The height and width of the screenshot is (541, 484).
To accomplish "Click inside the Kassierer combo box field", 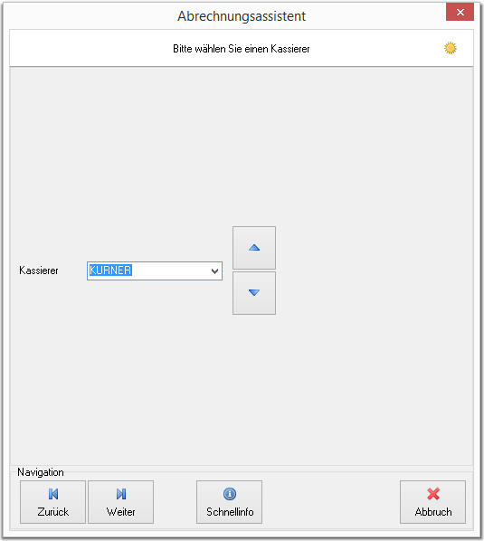I will pyautogui.click(x=155, y=270).
